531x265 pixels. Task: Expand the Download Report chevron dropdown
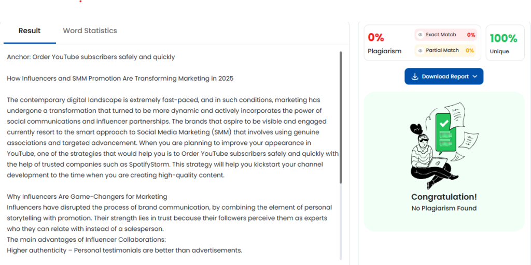(475, 77)
